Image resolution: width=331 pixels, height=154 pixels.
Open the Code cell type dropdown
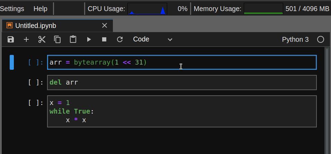click(153, 39)
